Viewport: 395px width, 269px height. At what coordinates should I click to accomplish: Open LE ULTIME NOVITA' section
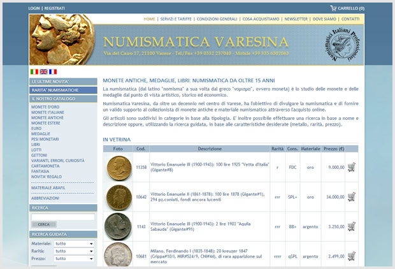pyautogui.click(x=63, y=82)
